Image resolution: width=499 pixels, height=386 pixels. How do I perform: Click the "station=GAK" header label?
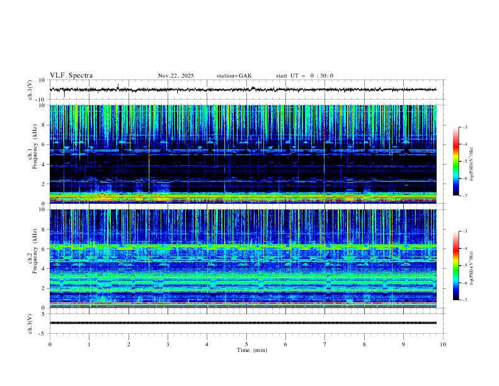coord(234,76)
